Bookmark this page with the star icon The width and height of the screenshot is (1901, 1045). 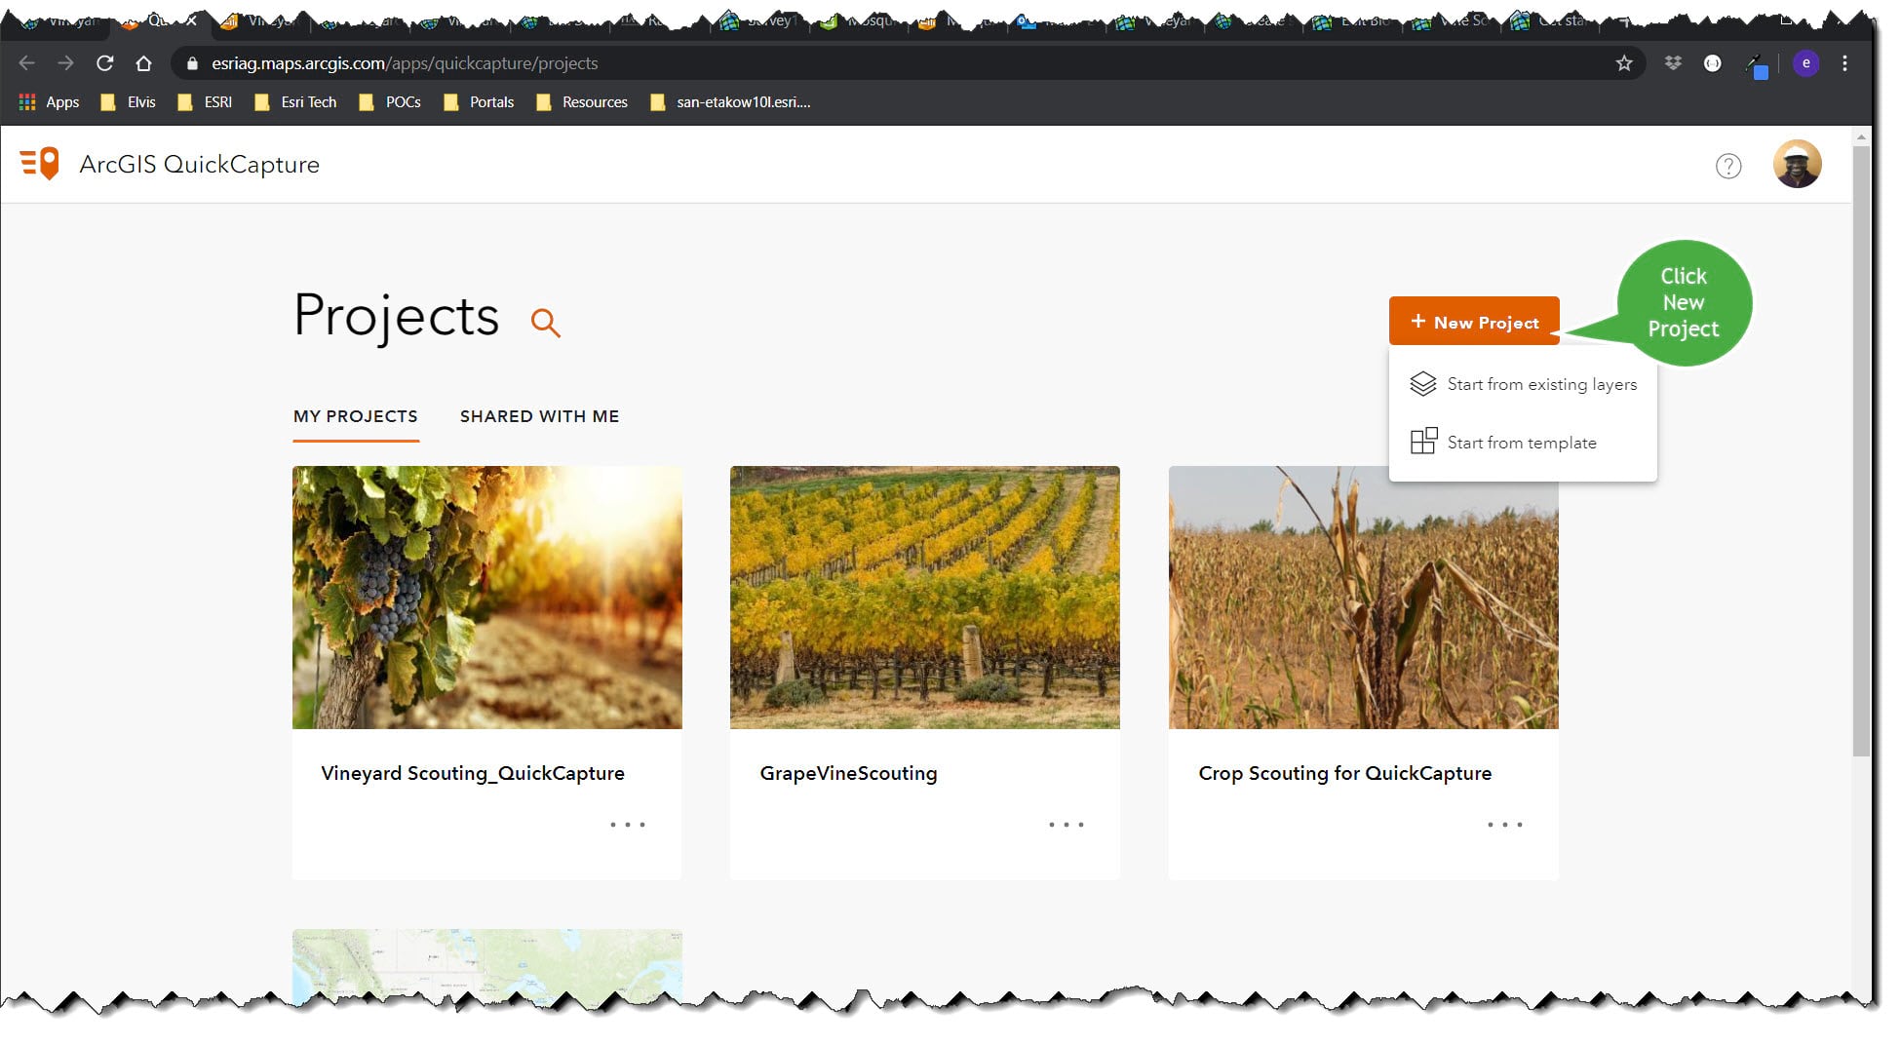(1624, 63)
